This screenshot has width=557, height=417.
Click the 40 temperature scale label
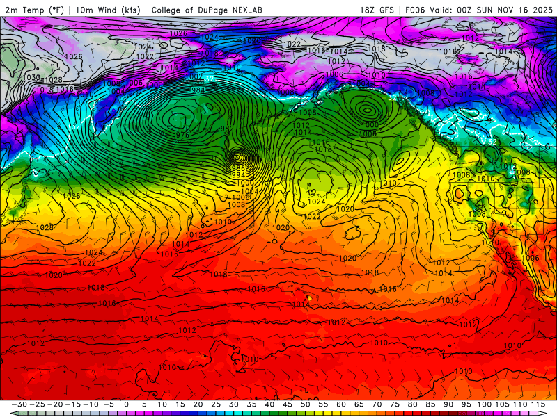(x=269, y=404)
